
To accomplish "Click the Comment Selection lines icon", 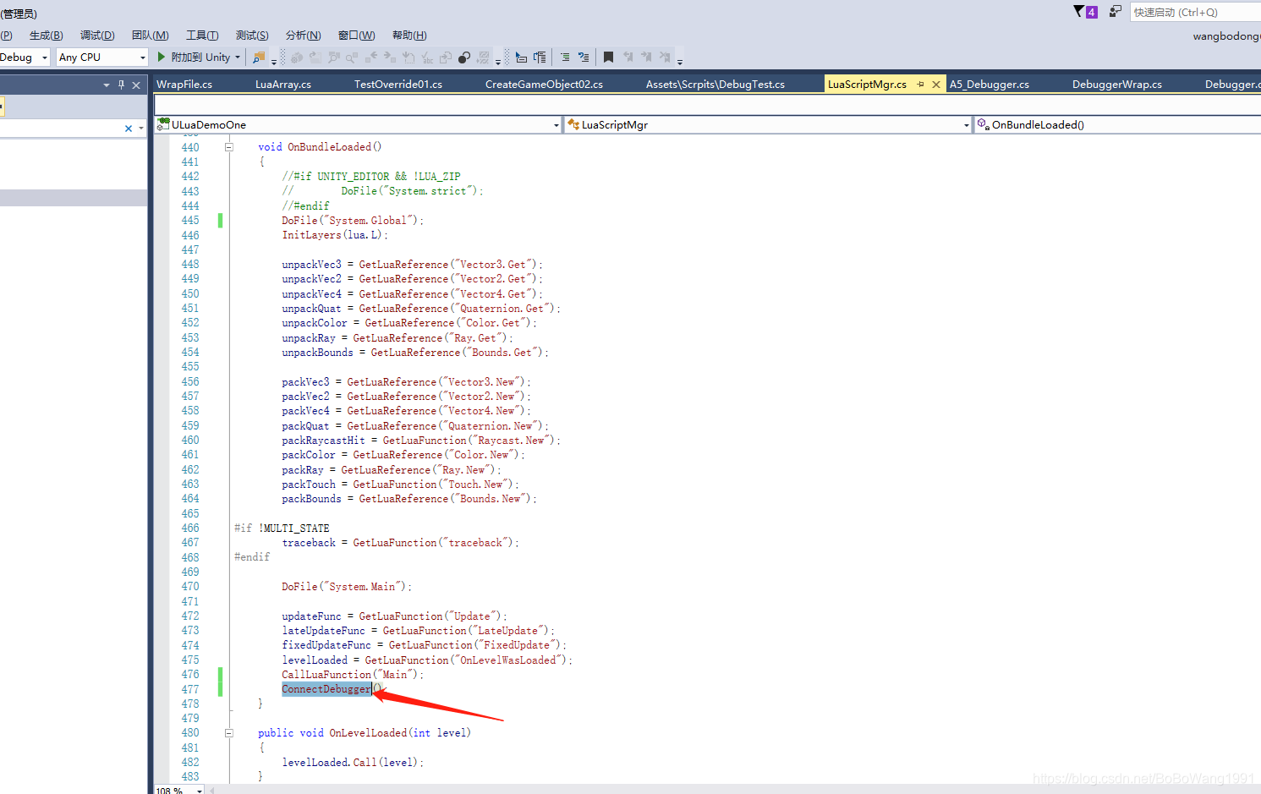I will click(x=584, y=57).
